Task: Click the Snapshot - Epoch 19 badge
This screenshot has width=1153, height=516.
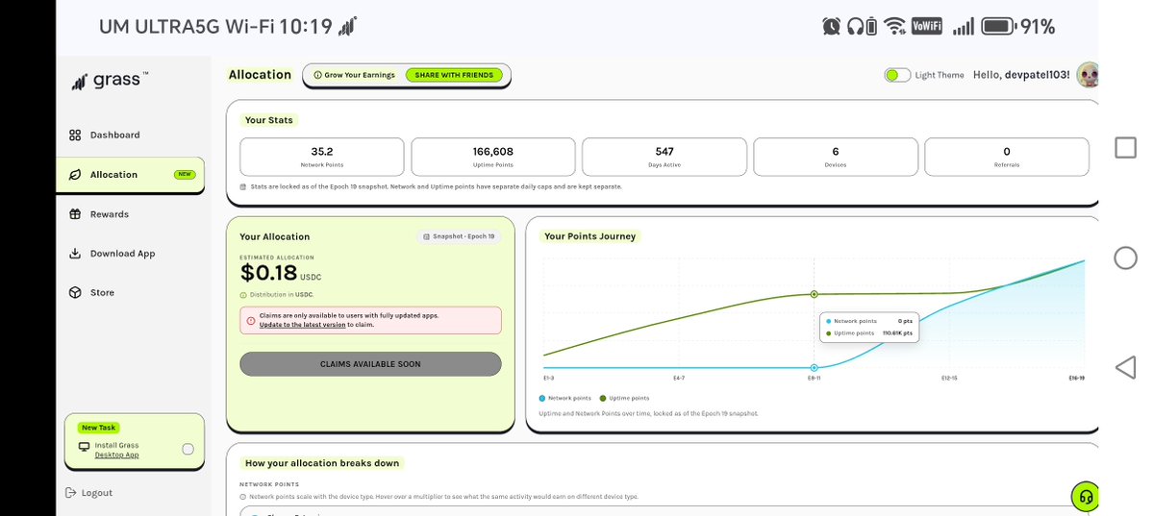Action: click(x=459, y=236)
